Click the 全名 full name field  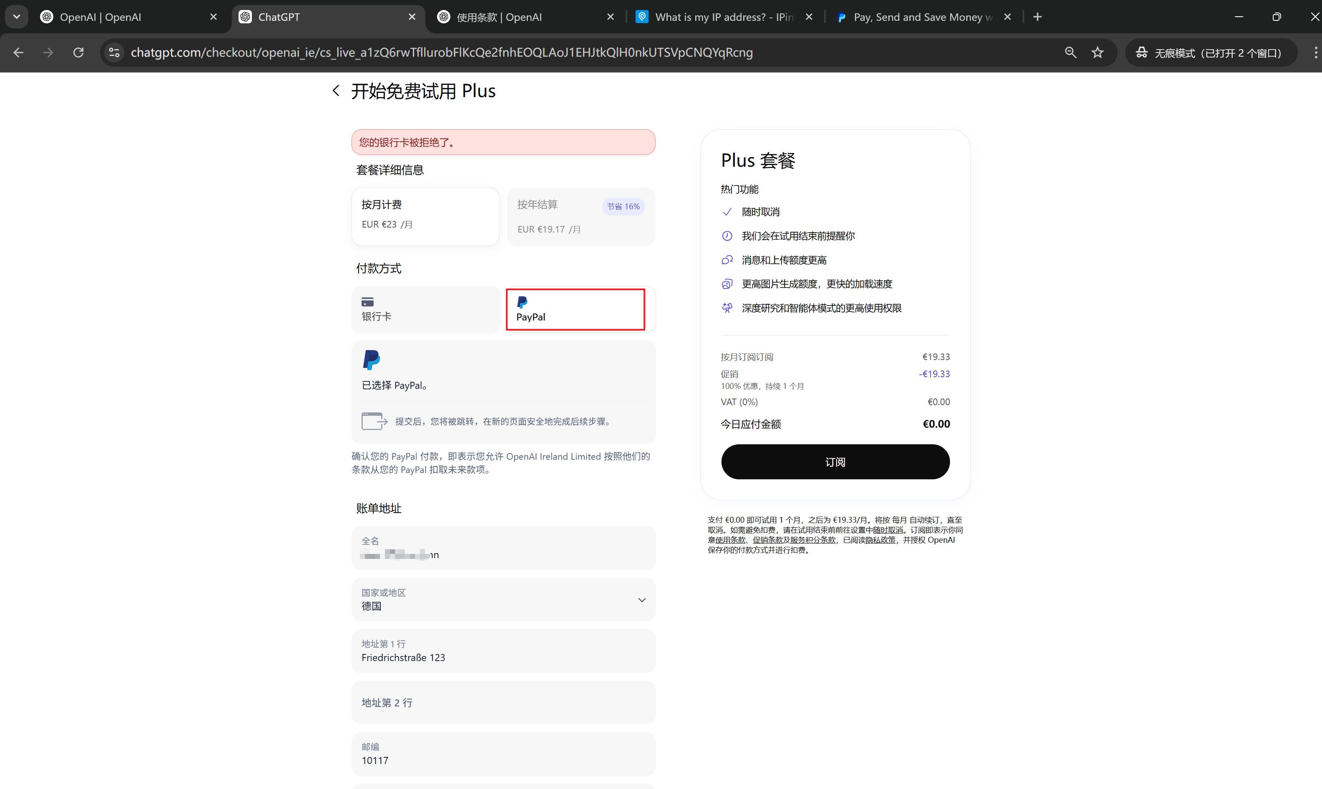pyautogui.click(x=503, y=548)
